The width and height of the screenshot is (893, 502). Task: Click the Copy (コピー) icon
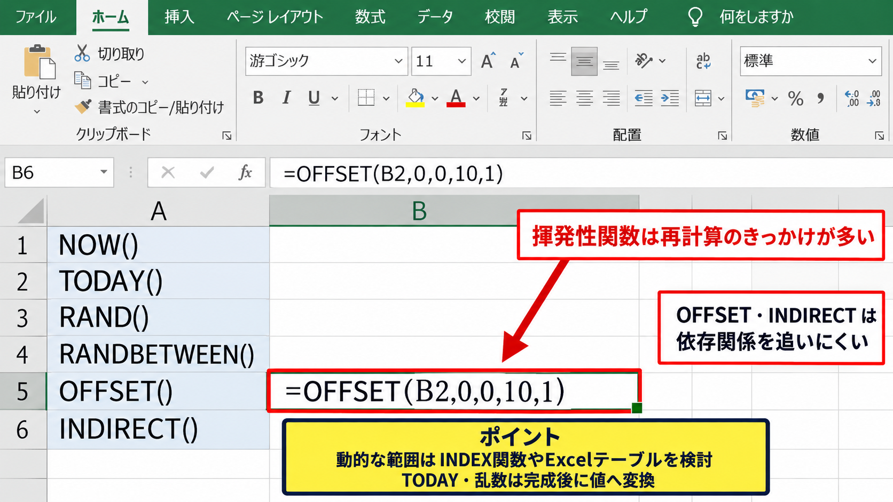(x=82, y=81)
